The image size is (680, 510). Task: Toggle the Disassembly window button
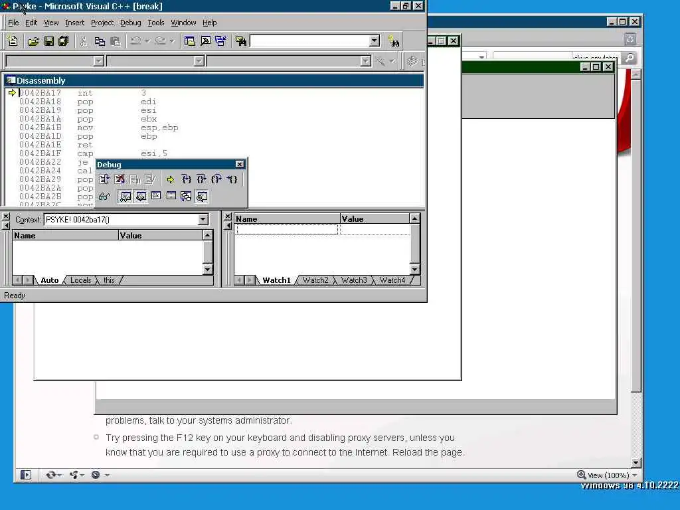click(202, 197)
